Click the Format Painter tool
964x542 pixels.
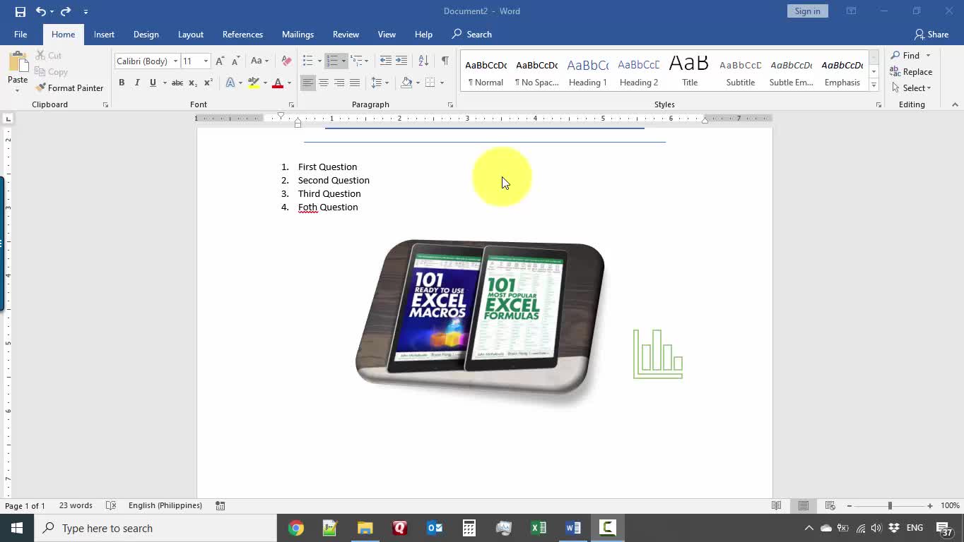click(69, 88)
